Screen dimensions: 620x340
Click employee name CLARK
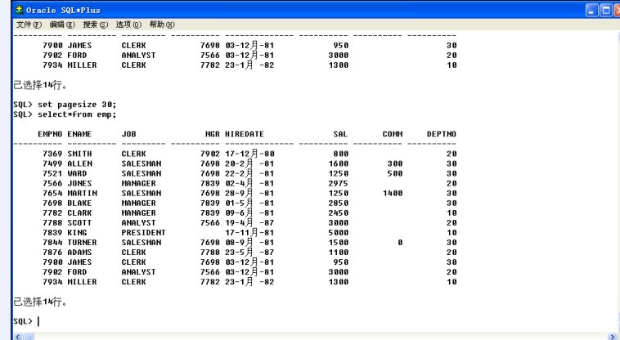point(79,212)
